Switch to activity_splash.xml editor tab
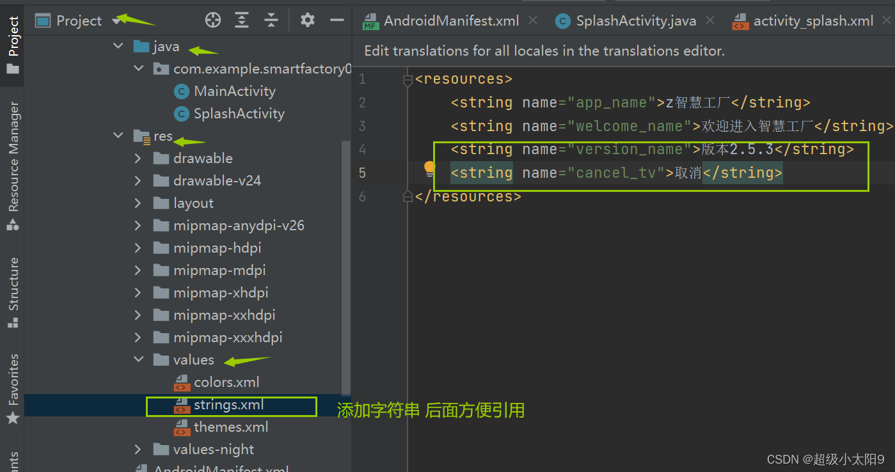The width and height of the screenshot is (895, 472). (x=804, y=21)
